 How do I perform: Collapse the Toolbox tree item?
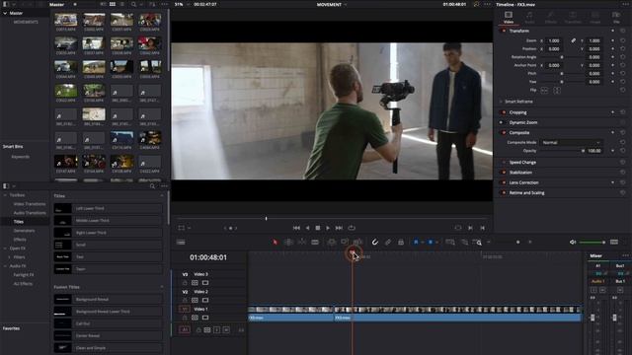click(x=5, y=195)
